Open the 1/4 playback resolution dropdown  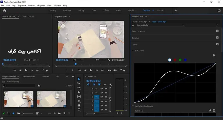pyautogui.click(x=100, y=60)
